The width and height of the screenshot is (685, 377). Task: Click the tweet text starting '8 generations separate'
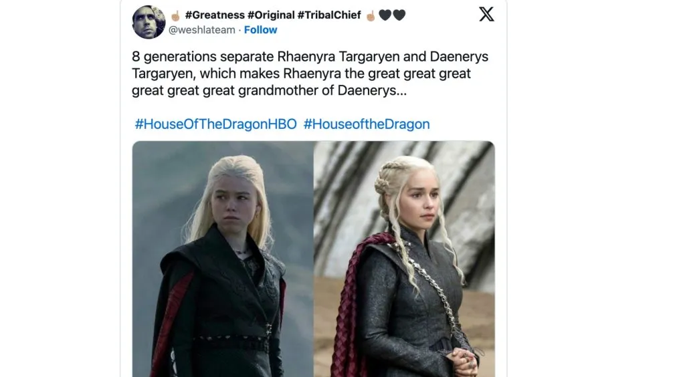(x=310, y=74)
